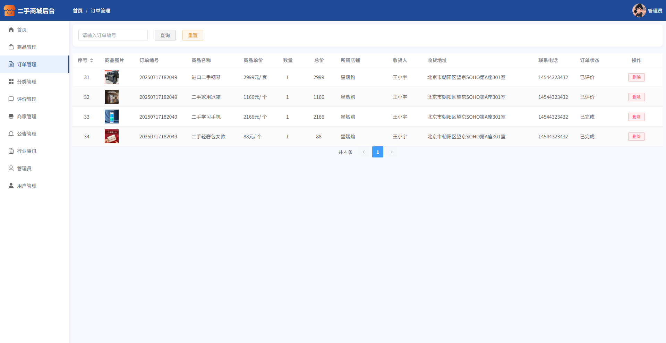The image size is (666, 343).
Task: Click the home icon in sidebar
Action: (11, 29)
